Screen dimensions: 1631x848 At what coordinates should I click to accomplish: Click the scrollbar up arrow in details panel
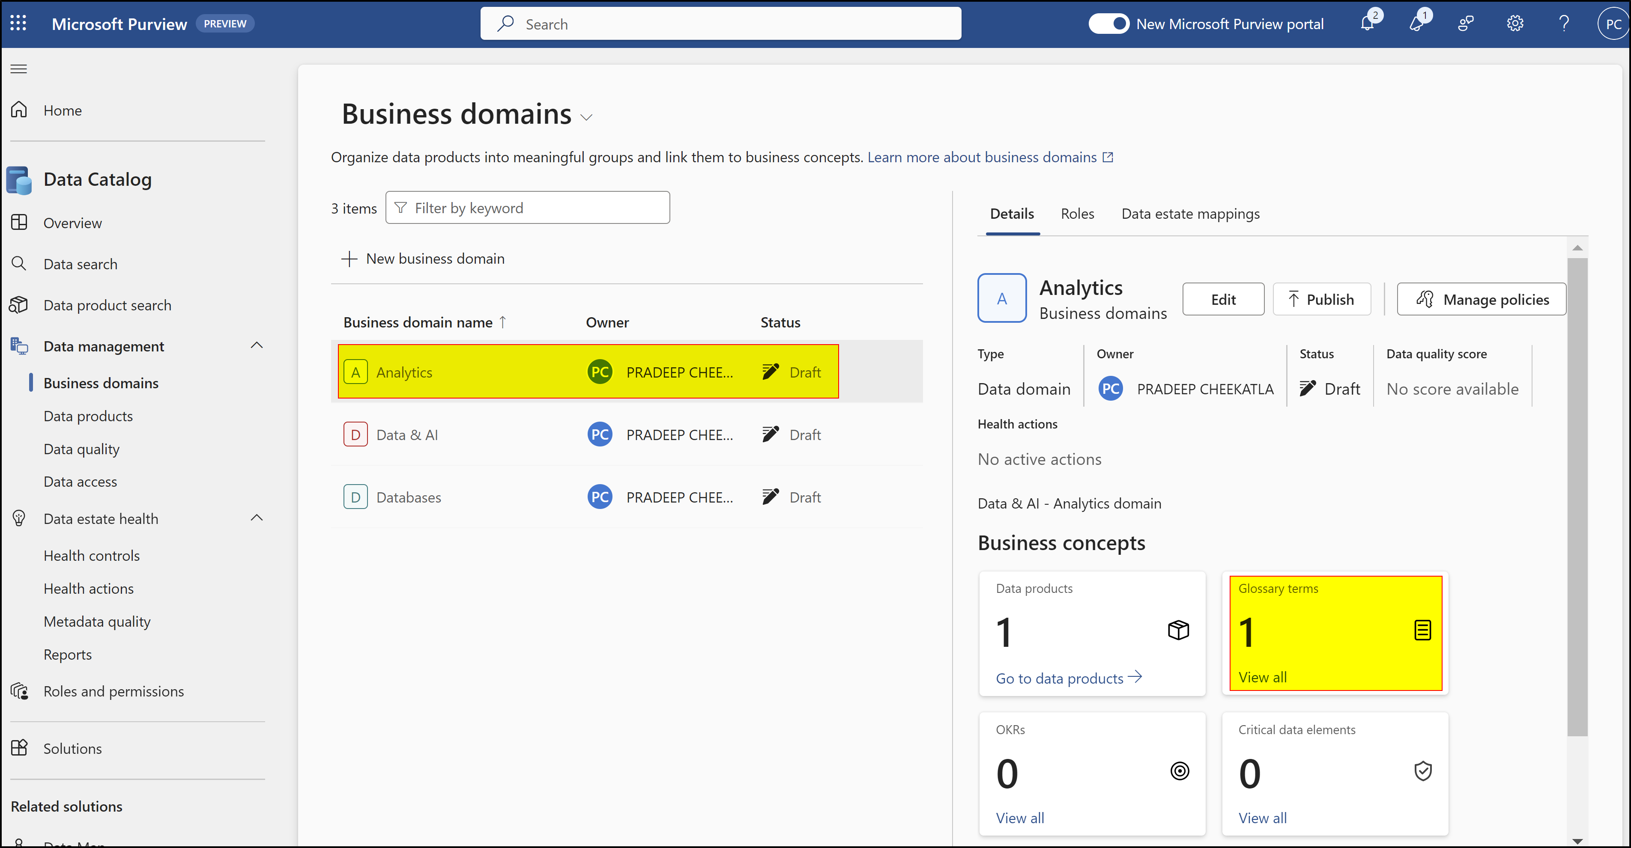point(1577,247)
